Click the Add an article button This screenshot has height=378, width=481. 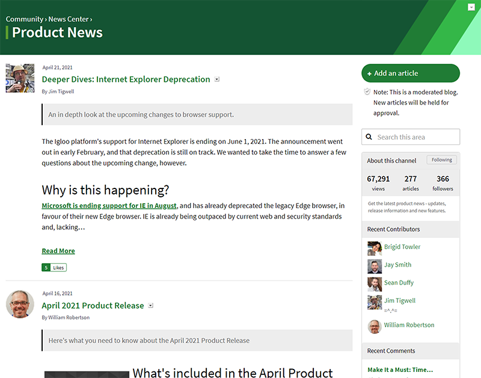(410, 73)
